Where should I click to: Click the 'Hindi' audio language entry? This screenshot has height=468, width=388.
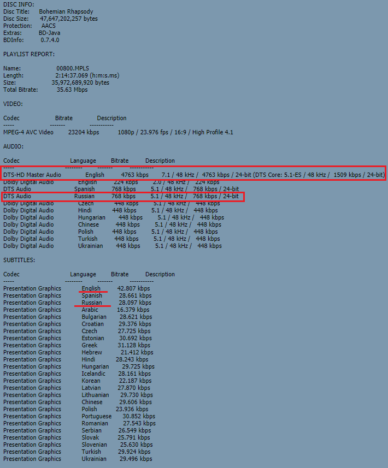pos(85,210)
